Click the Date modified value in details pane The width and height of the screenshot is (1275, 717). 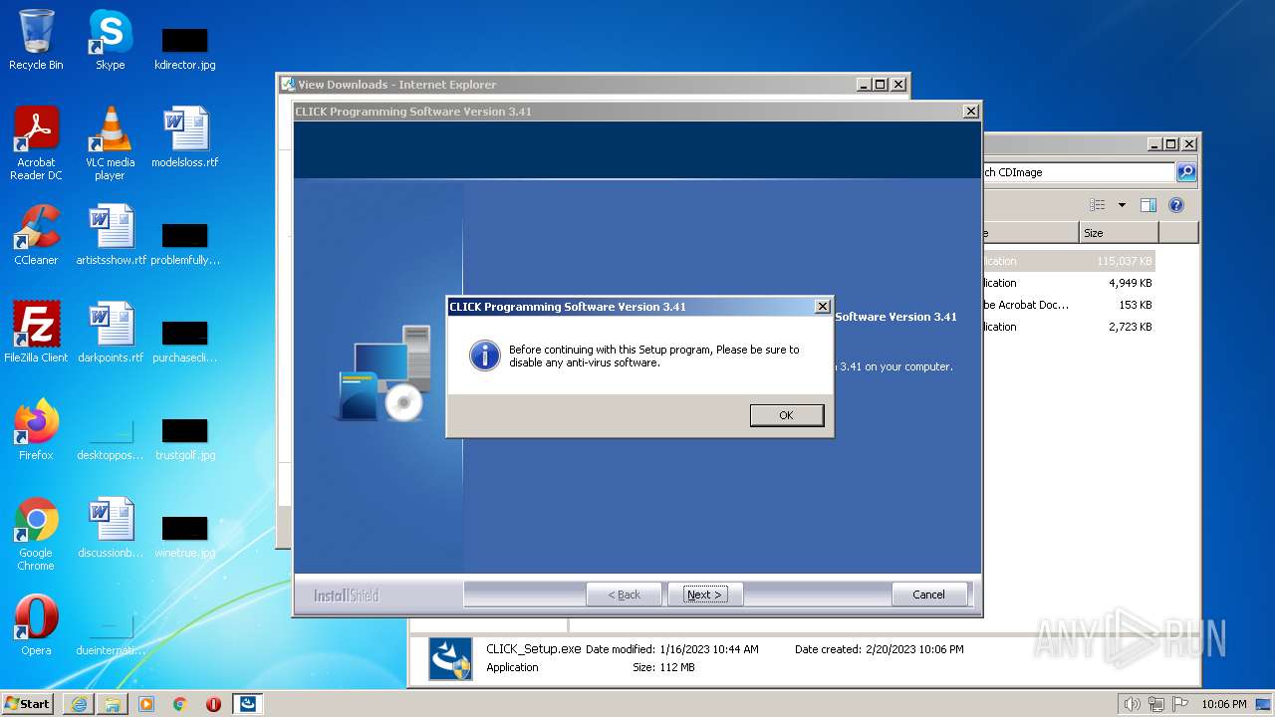tap(708, 649)
